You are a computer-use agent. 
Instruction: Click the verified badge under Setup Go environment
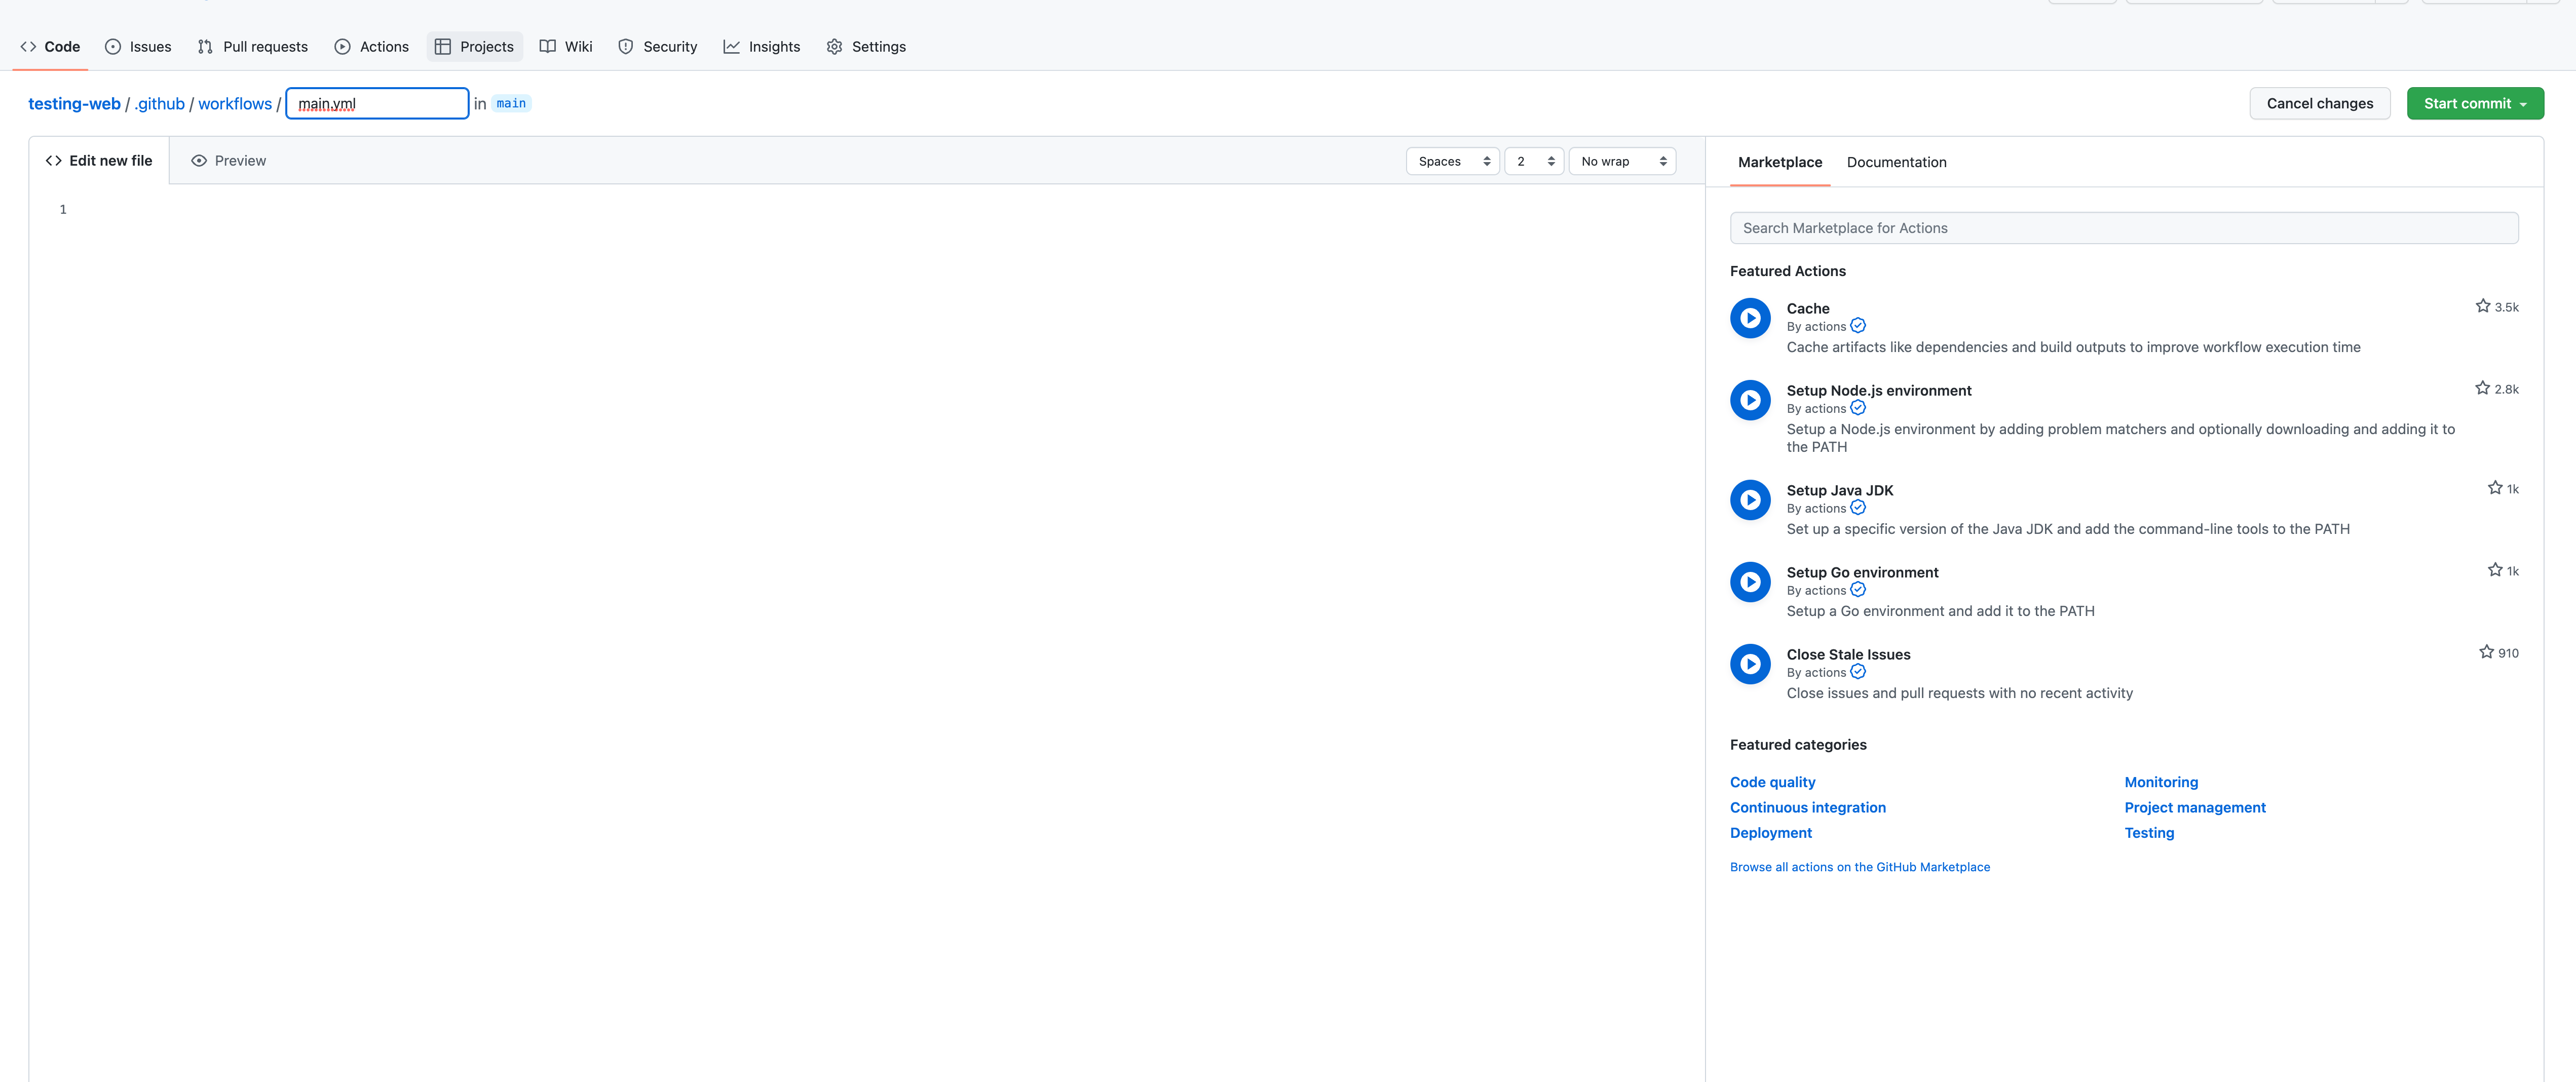(1858, 590)
